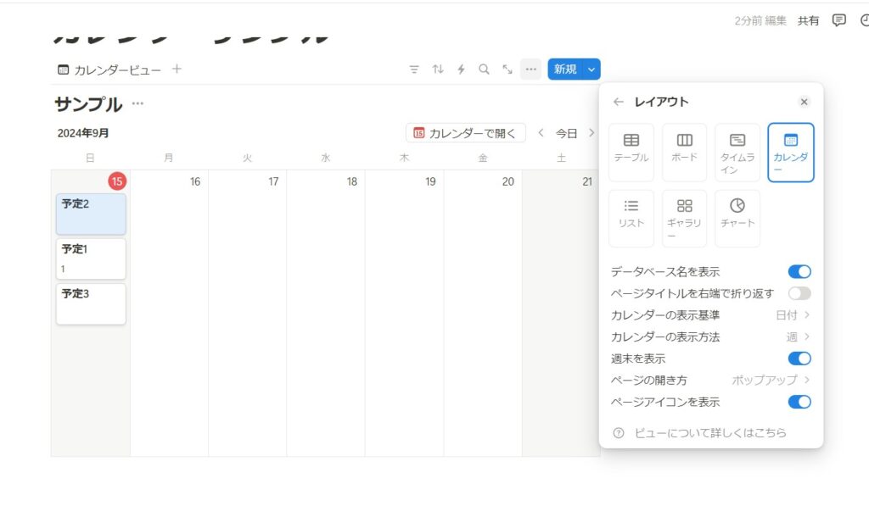The height and width of the screenshot is (506, 869).
Task: Expand the 新規 button dropdown arrow
Action: tap(591, 70)
